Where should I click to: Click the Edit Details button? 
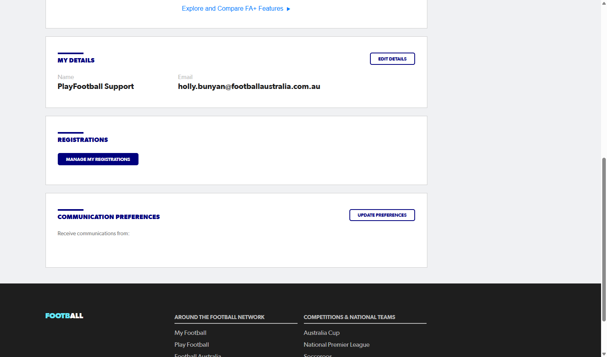392,59
